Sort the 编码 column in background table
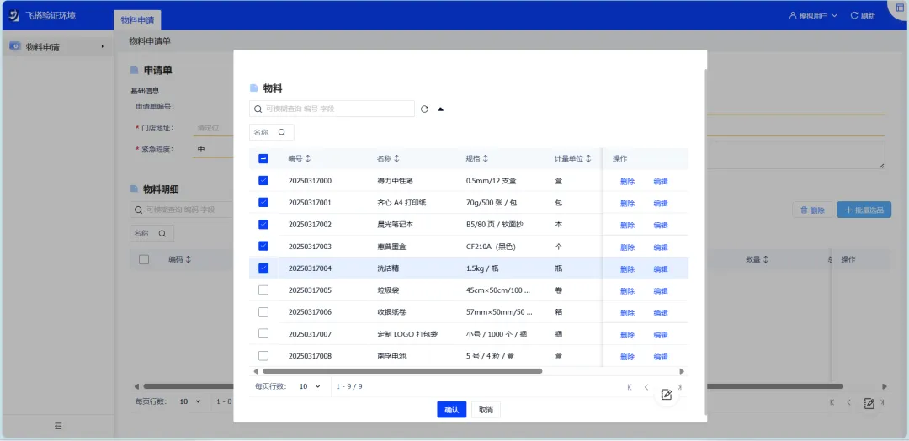 (x=189, y=259)
